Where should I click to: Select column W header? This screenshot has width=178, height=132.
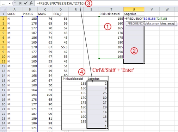167,9
